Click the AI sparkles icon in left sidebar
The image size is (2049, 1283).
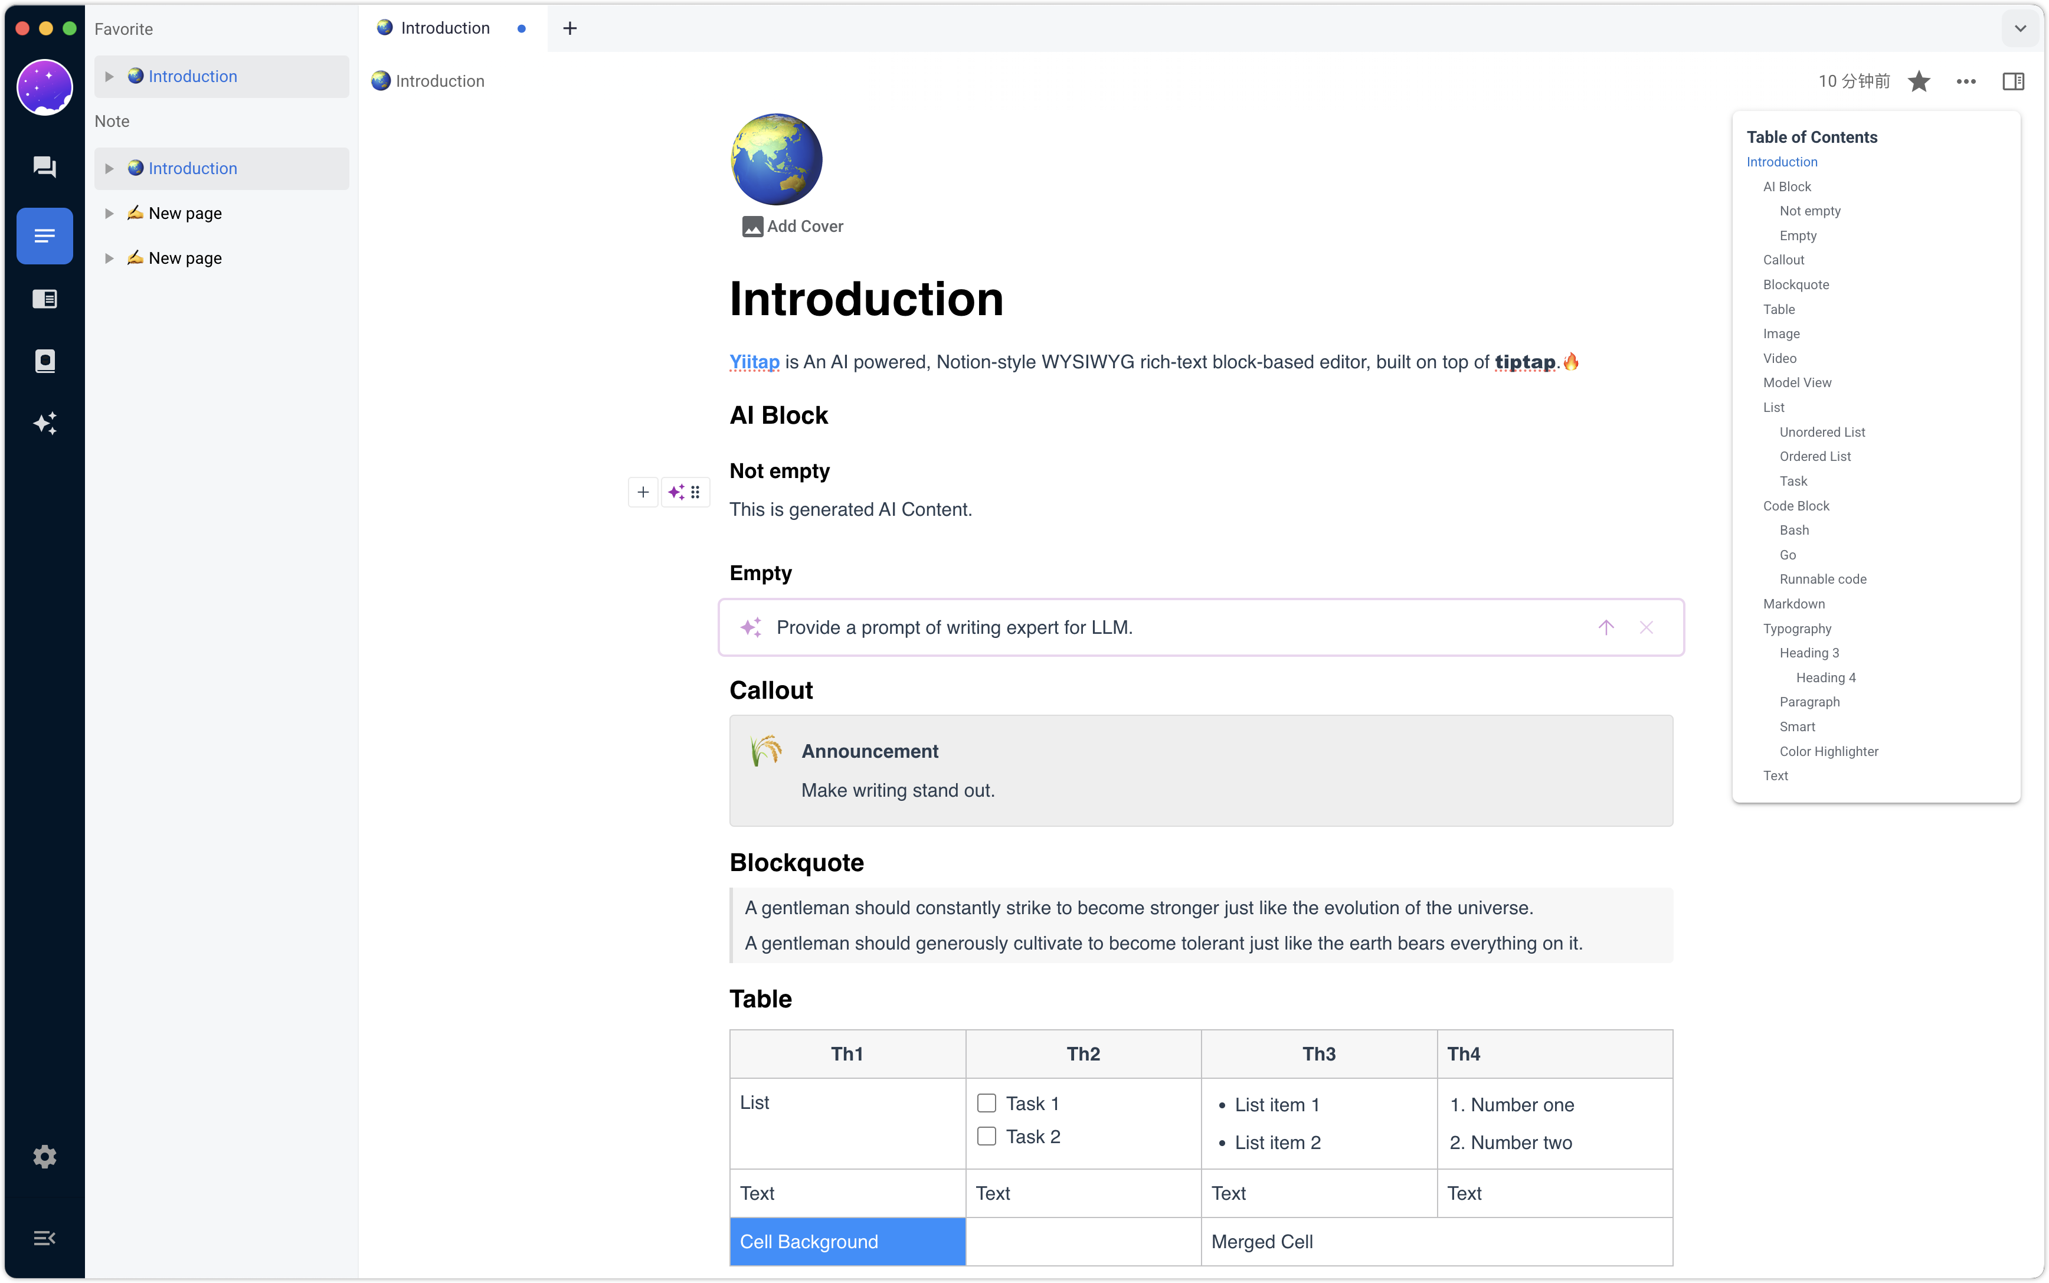(44, 423)
